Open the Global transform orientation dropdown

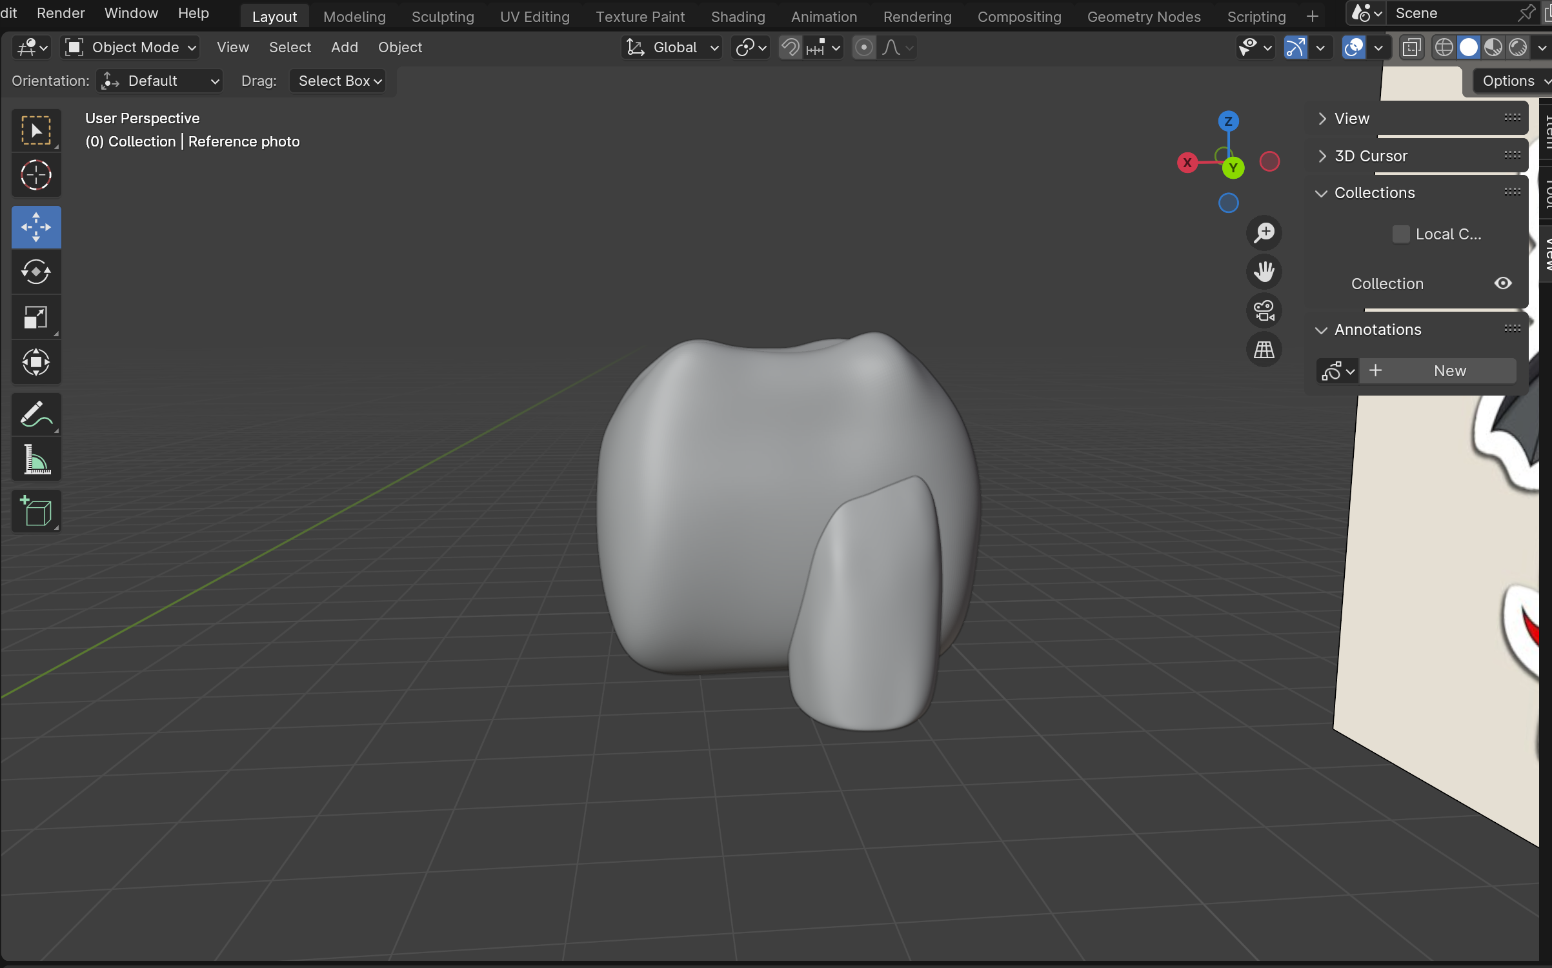pos(672,47)
